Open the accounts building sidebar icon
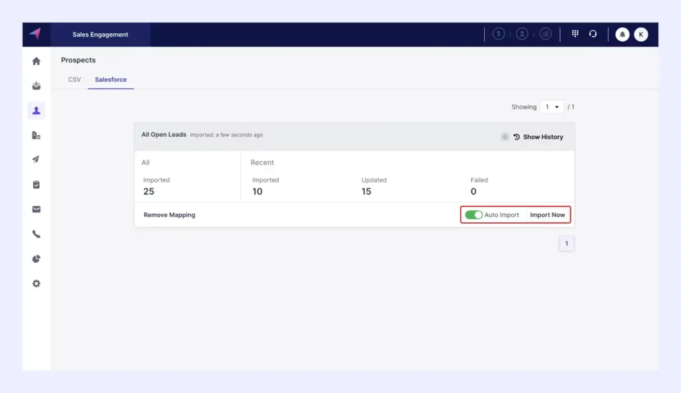681x393 pixels. [x=37, y=135]
